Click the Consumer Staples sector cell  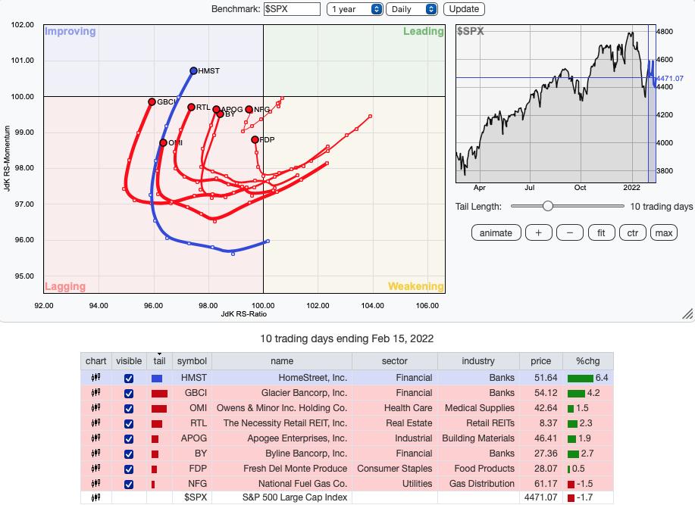click(x=394, y=468)
